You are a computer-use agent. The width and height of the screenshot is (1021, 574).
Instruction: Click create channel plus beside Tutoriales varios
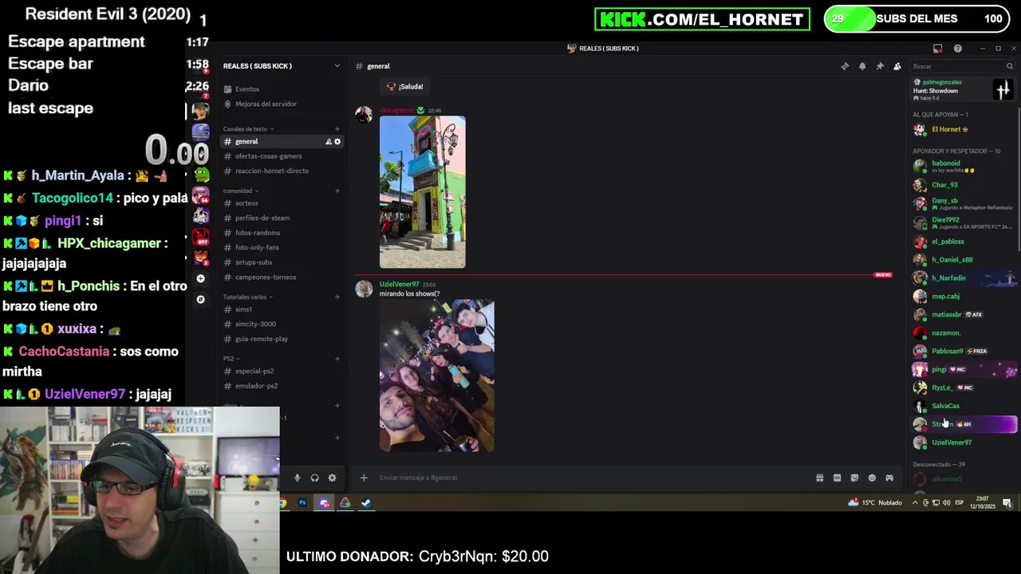(337, 297)
